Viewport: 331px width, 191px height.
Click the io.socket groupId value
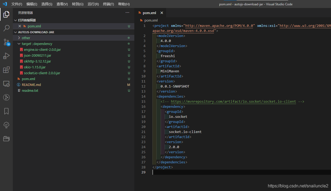click(x=178, y=117)
